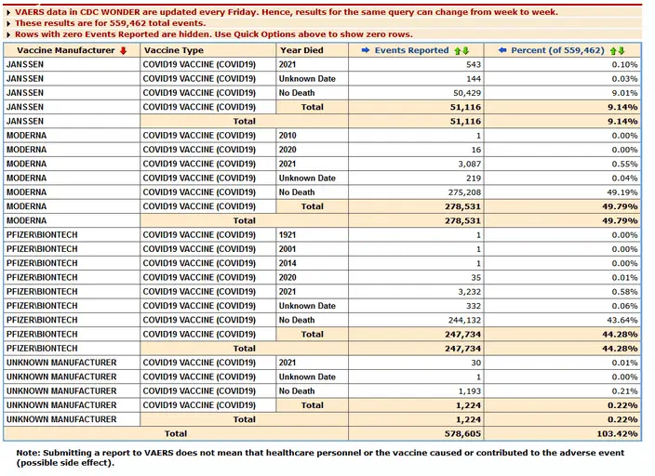Click the Events Reported header text

click(x=413, y=50)
